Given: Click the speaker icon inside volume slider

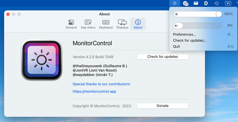Looking at the screenshot, I should click(x=176, y=26).
